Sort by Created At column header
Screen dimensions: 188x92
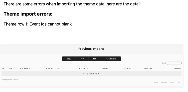click(x=148, y=68)
